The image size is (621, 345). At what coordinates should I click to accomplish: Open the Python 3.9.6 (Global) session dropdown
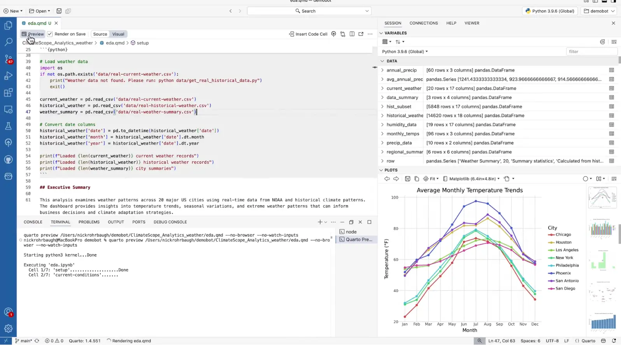coord(405,52)
